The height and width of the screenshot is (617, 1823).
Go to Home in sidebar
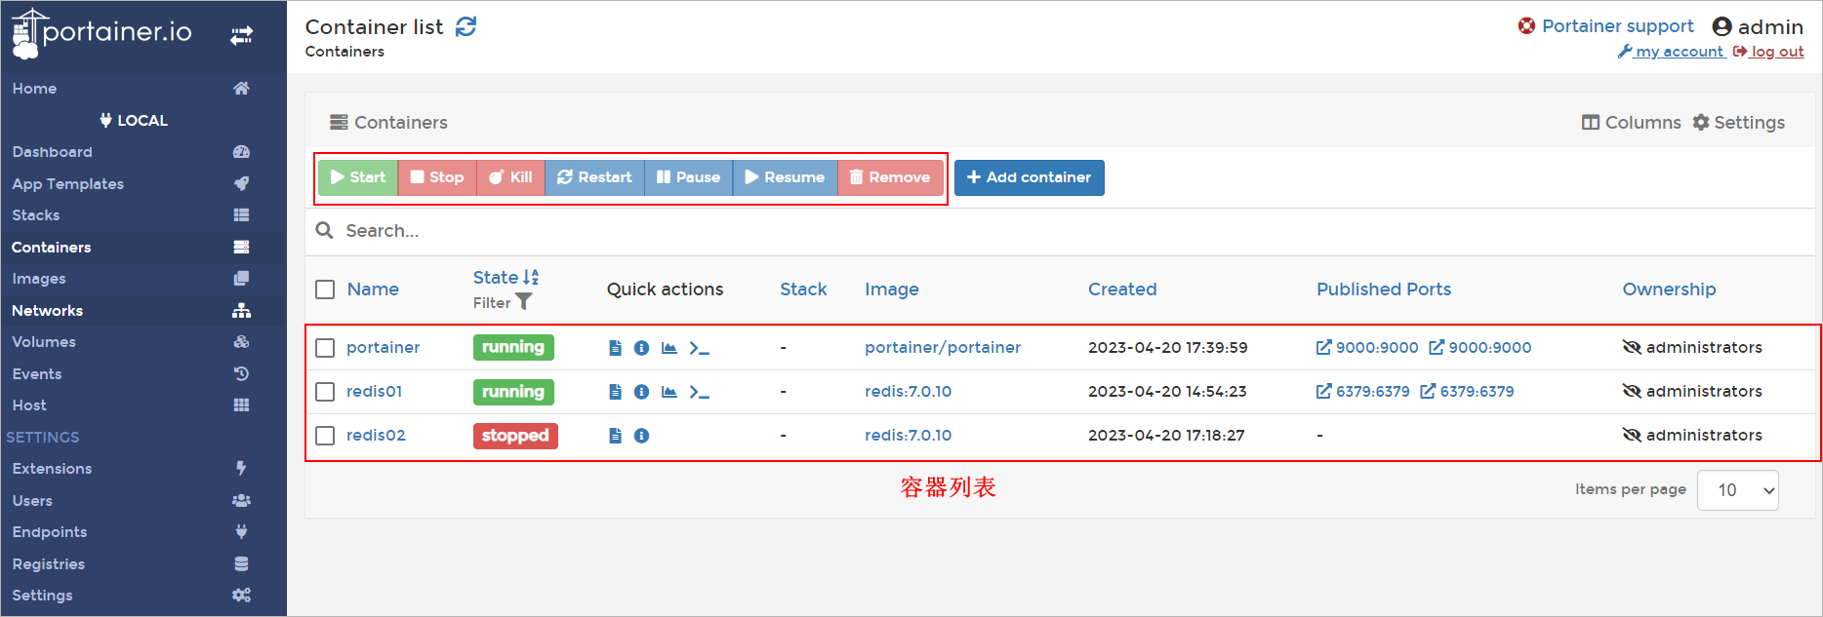(x=143, y=89)
